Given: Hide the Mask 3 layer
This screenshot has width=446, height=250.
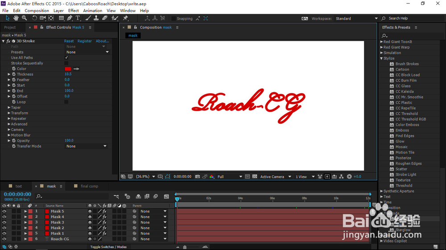Looking at the screenshot, I should point(4,222).
